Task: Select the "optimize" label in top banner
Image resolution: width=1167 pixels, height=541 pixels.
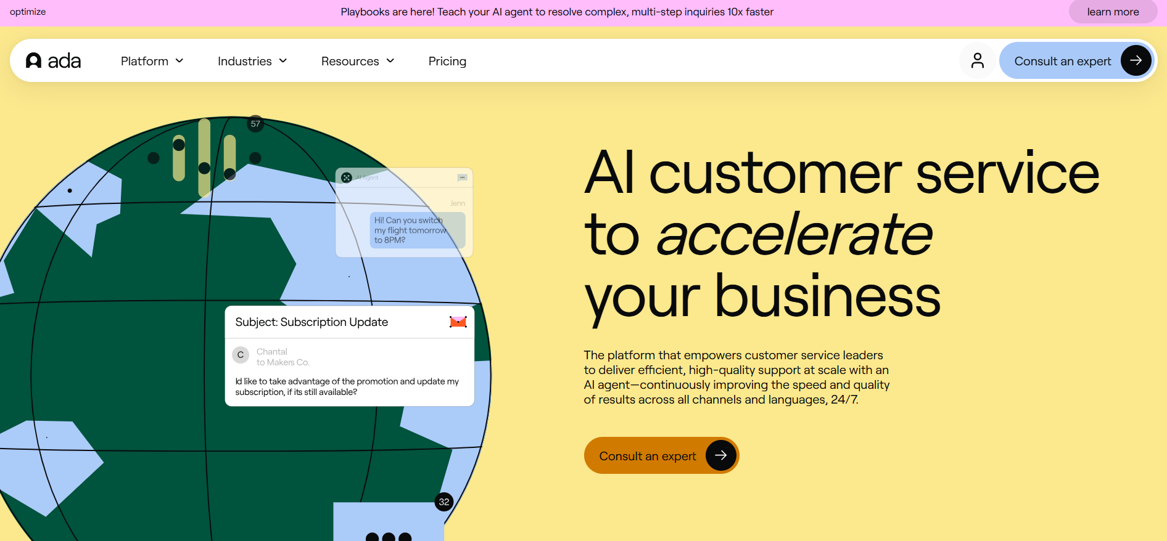Action: 28,12
